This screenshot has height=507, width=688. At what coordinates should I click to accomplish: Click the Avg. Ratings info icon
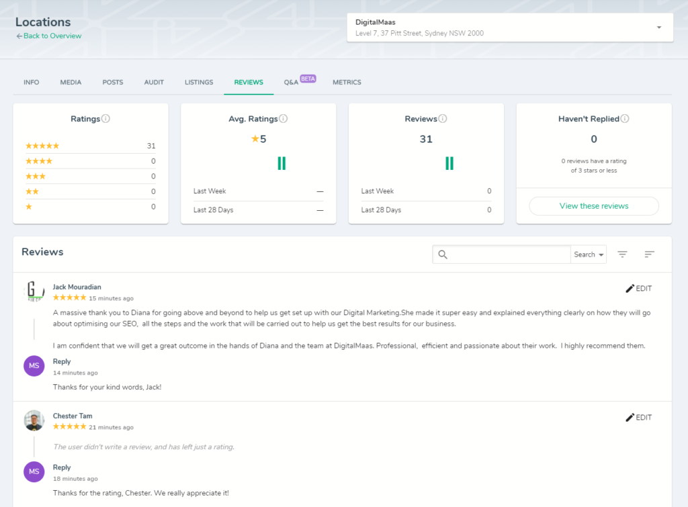click(x=284, y=119)
